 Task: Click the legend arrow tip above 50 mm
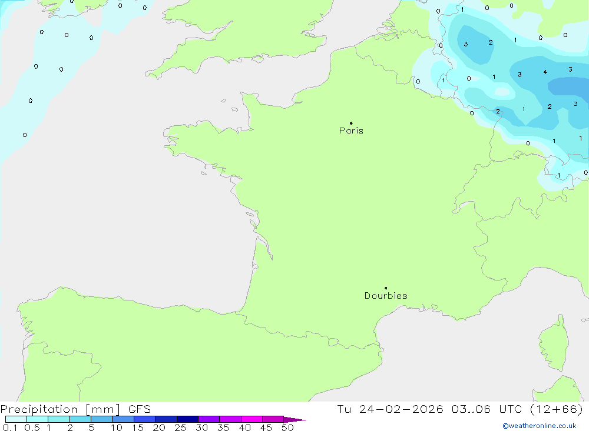[x=294, y=420]
